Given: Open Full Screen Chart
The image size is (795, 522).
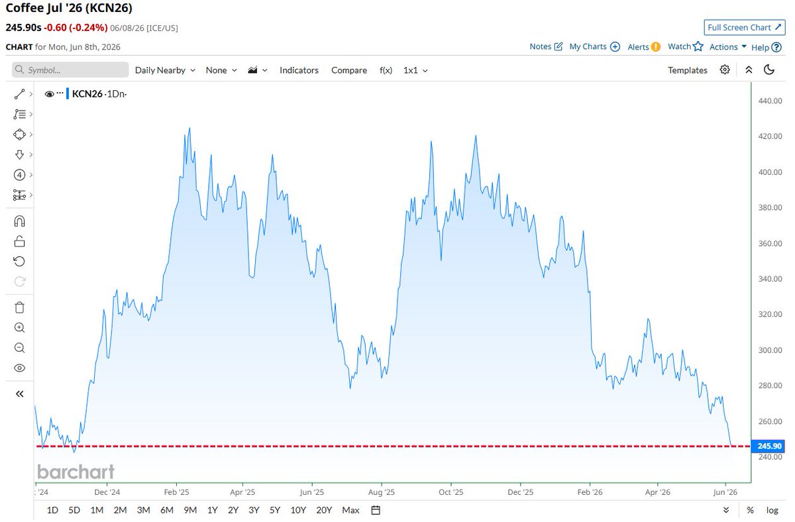Looking at the screenshot, I should [x=744, y=28].
